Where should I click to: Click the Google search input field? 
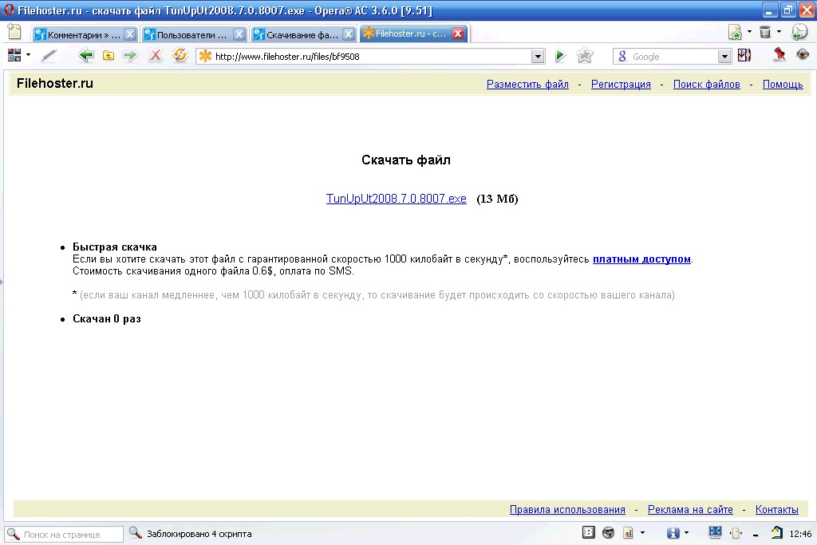tap(673, 57)
